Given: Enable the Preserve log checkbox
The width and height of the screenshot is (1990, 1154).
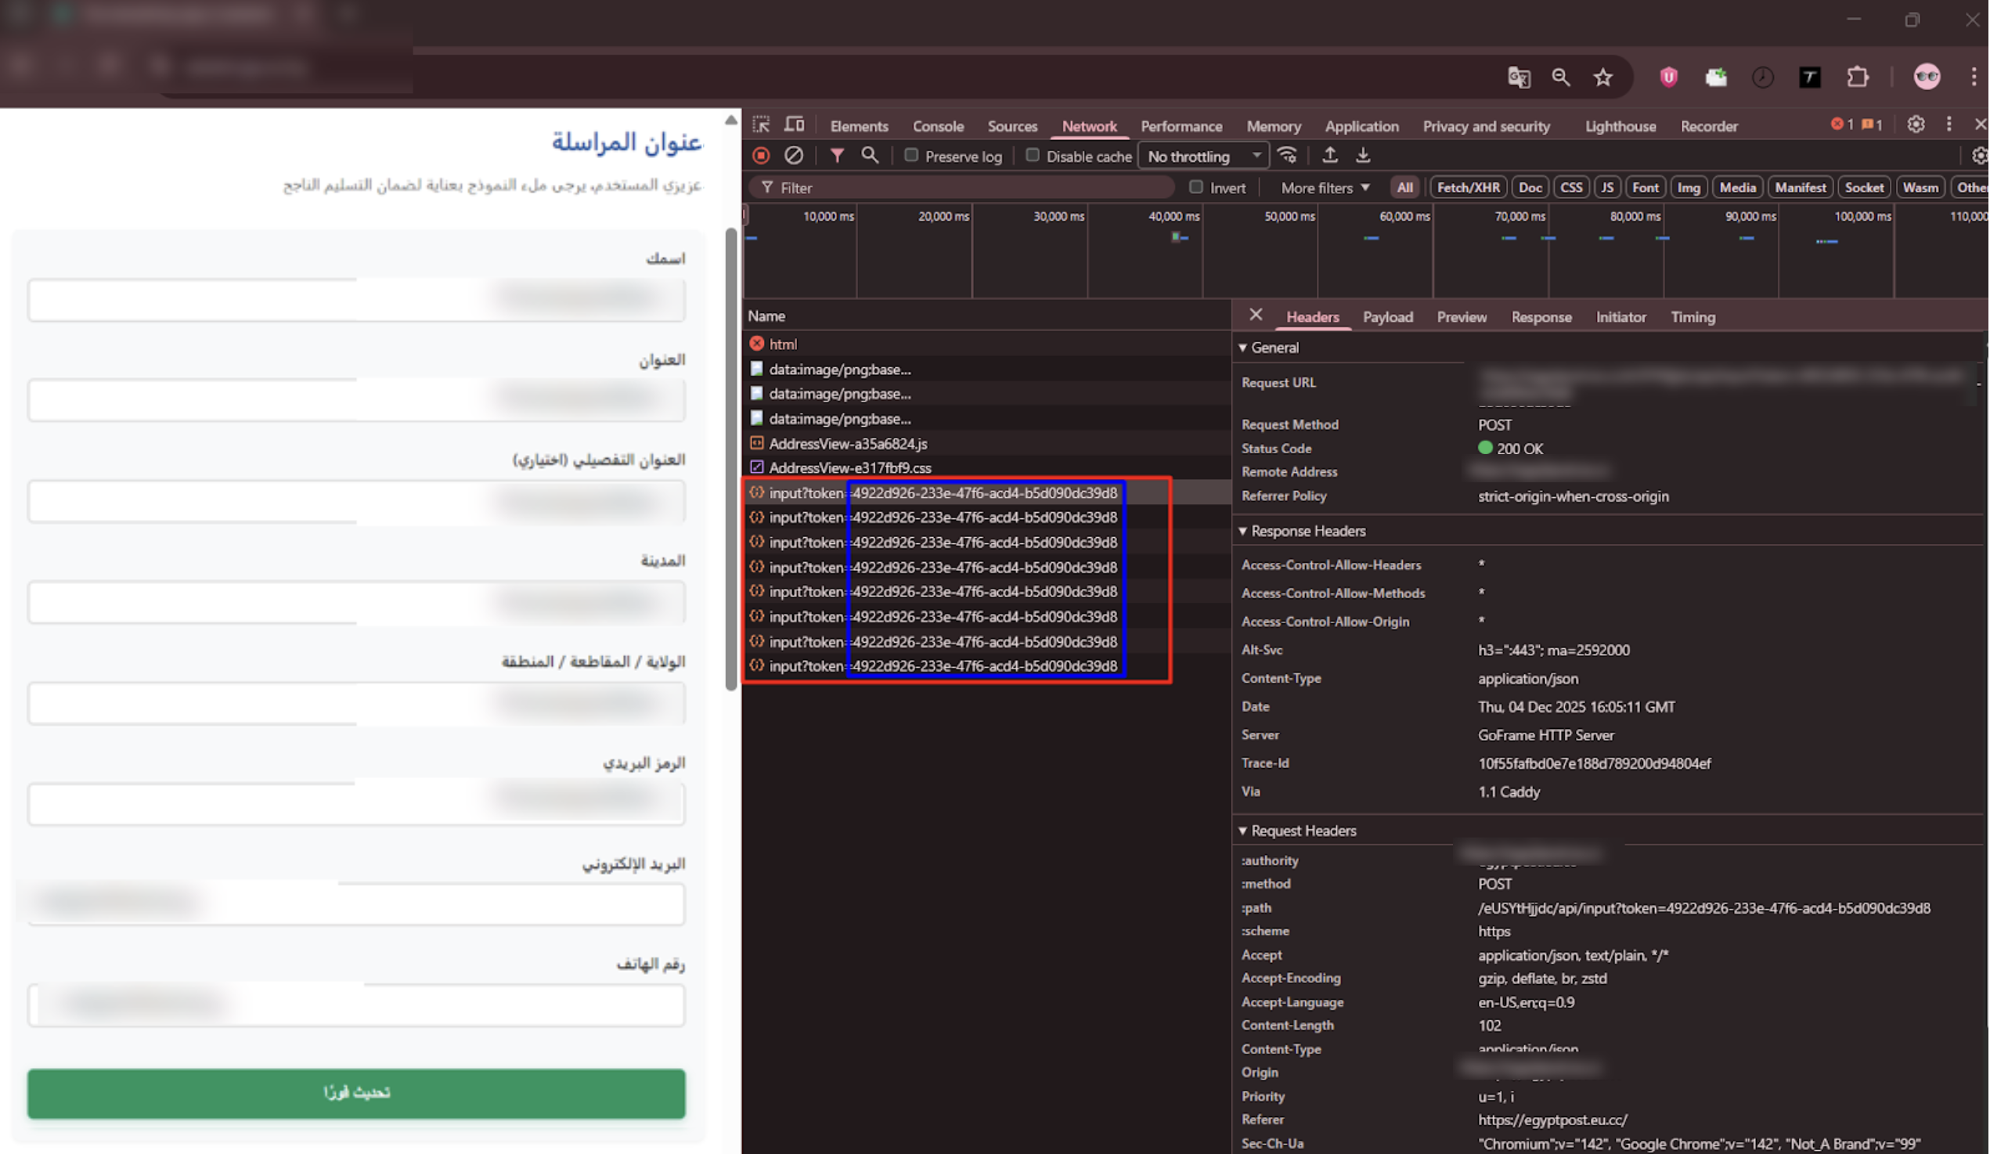Looking at the screenshot, I should pos(912,156).
